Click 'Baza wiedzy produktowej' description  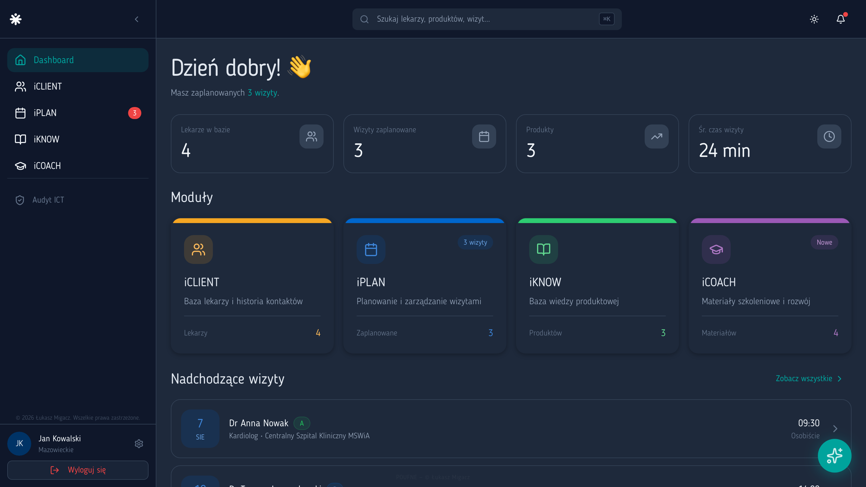(574, 301)
